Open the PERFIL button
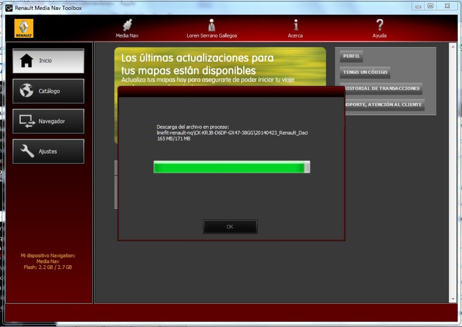Screen dimensions: 462x327 (x=351, y=56)
